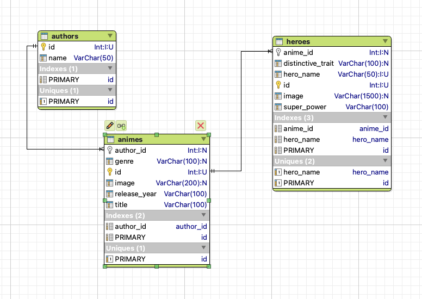422x299 pixels.
Task: Click the column icon beside authors name
Action: pos(43,58)
